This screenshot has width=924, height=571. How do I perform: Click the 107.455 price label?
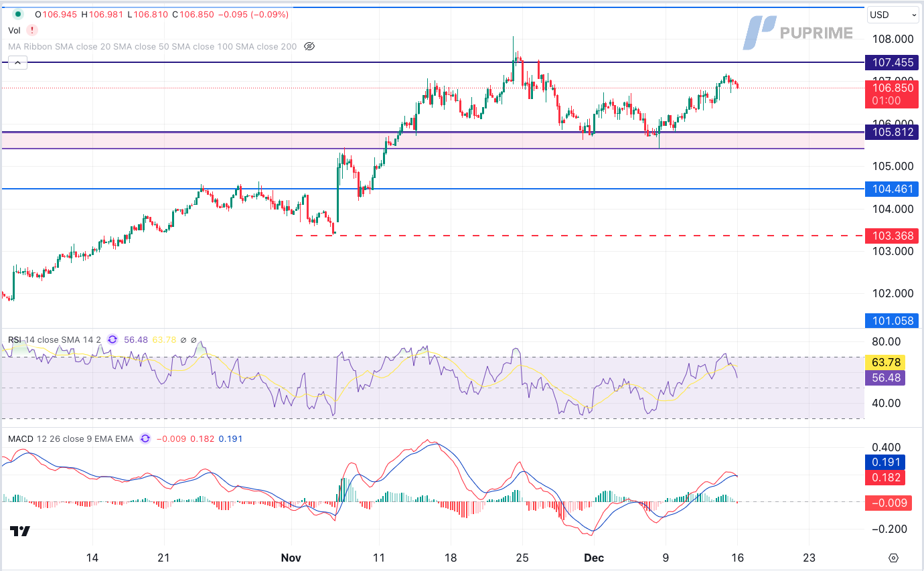click(x=893, y=63)
